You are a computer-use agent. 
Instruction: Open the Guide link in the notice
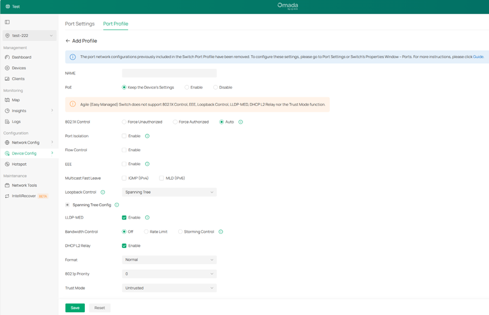tap(478, 57)
